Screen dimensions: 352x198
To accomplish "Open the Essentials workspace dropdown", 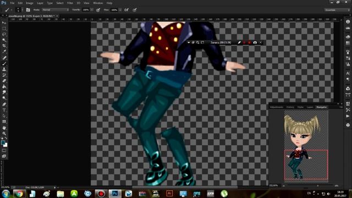I will [x=337, y=10].
